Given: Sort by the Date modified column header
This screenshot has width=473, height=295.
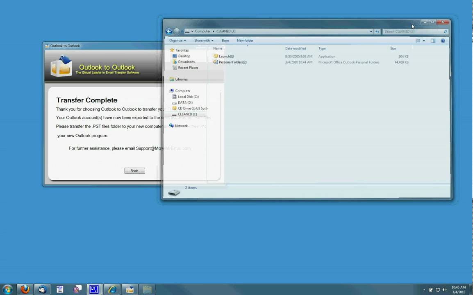Looking at the screenshot, I should click(296, 48).
